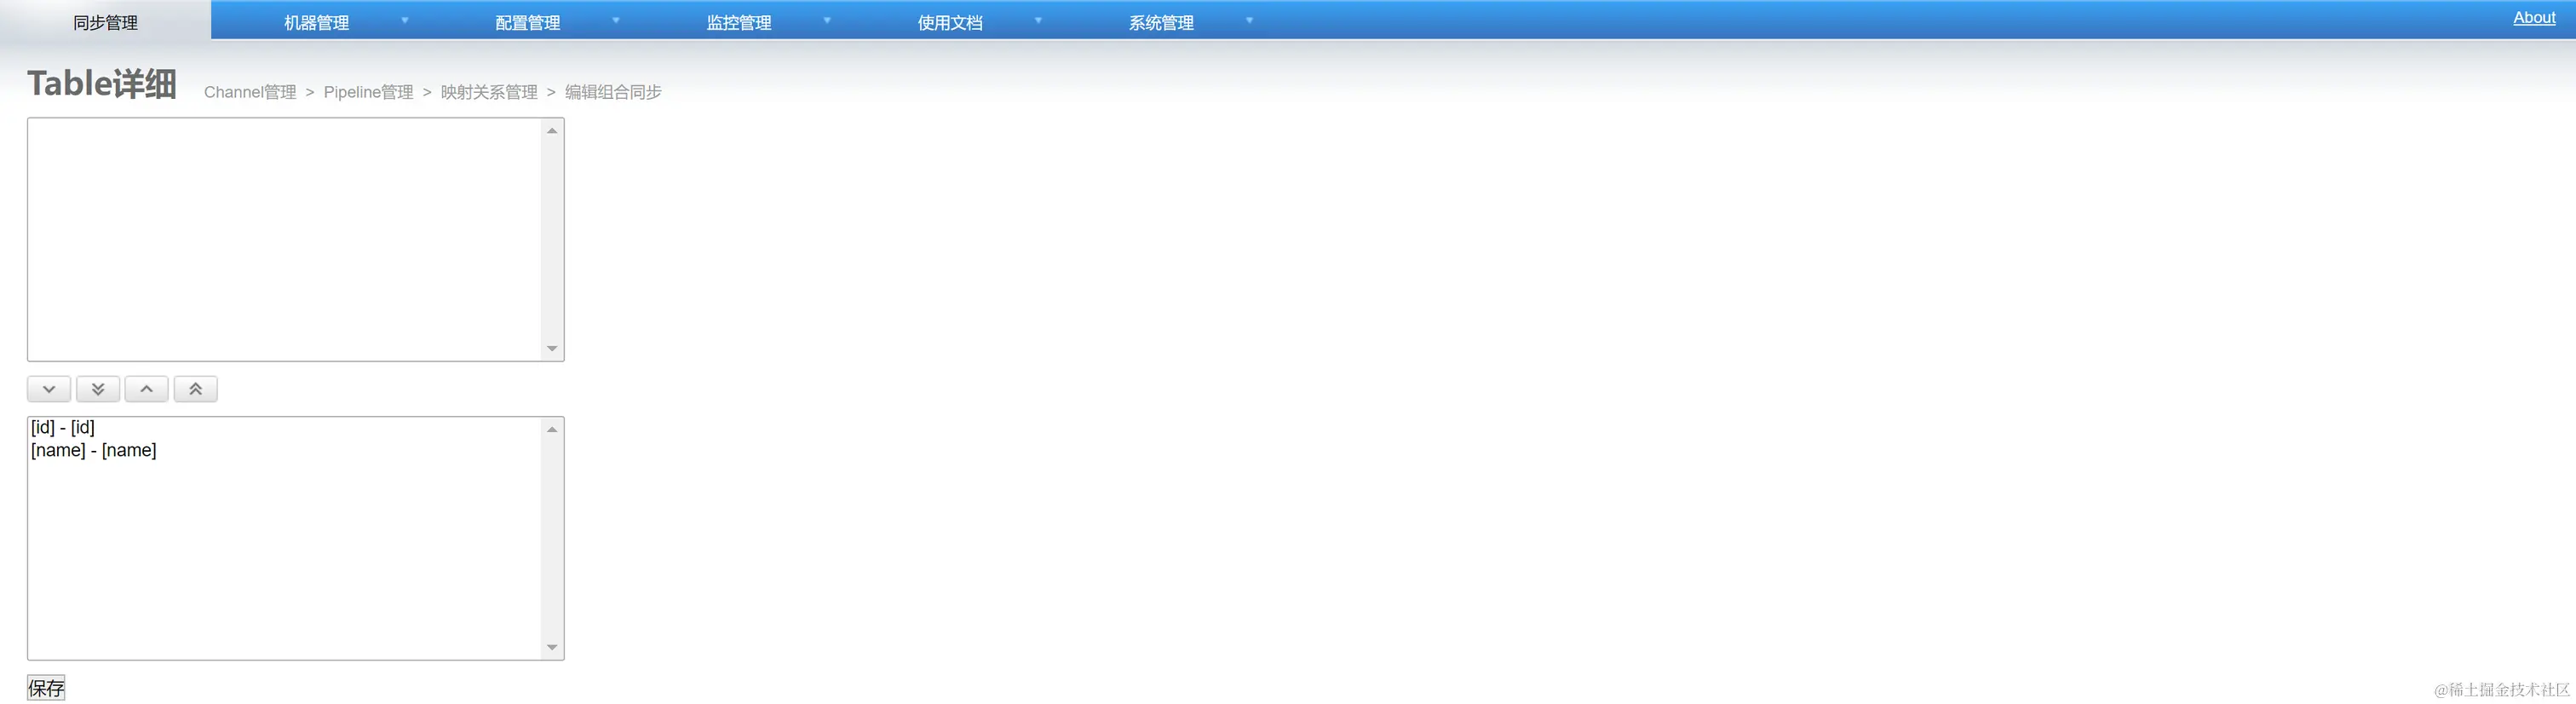
Task: Go to 映射关系管理 breadcrumb
Action: (489, 92)
